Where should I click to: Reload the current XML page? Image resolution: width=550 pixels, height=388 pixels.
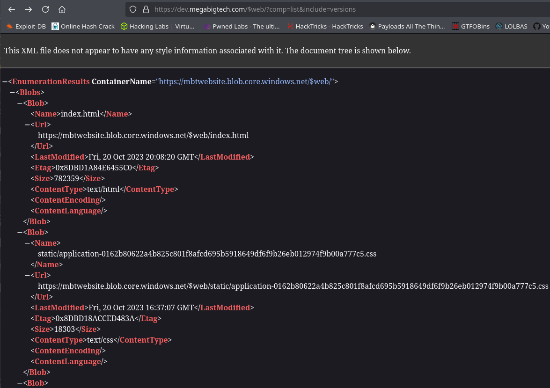point(45,9)
